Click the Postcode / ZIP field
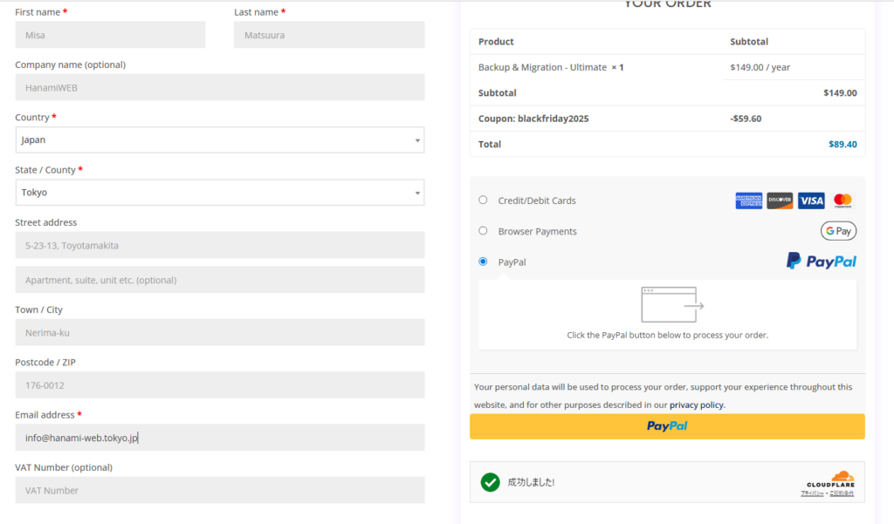 220,385
